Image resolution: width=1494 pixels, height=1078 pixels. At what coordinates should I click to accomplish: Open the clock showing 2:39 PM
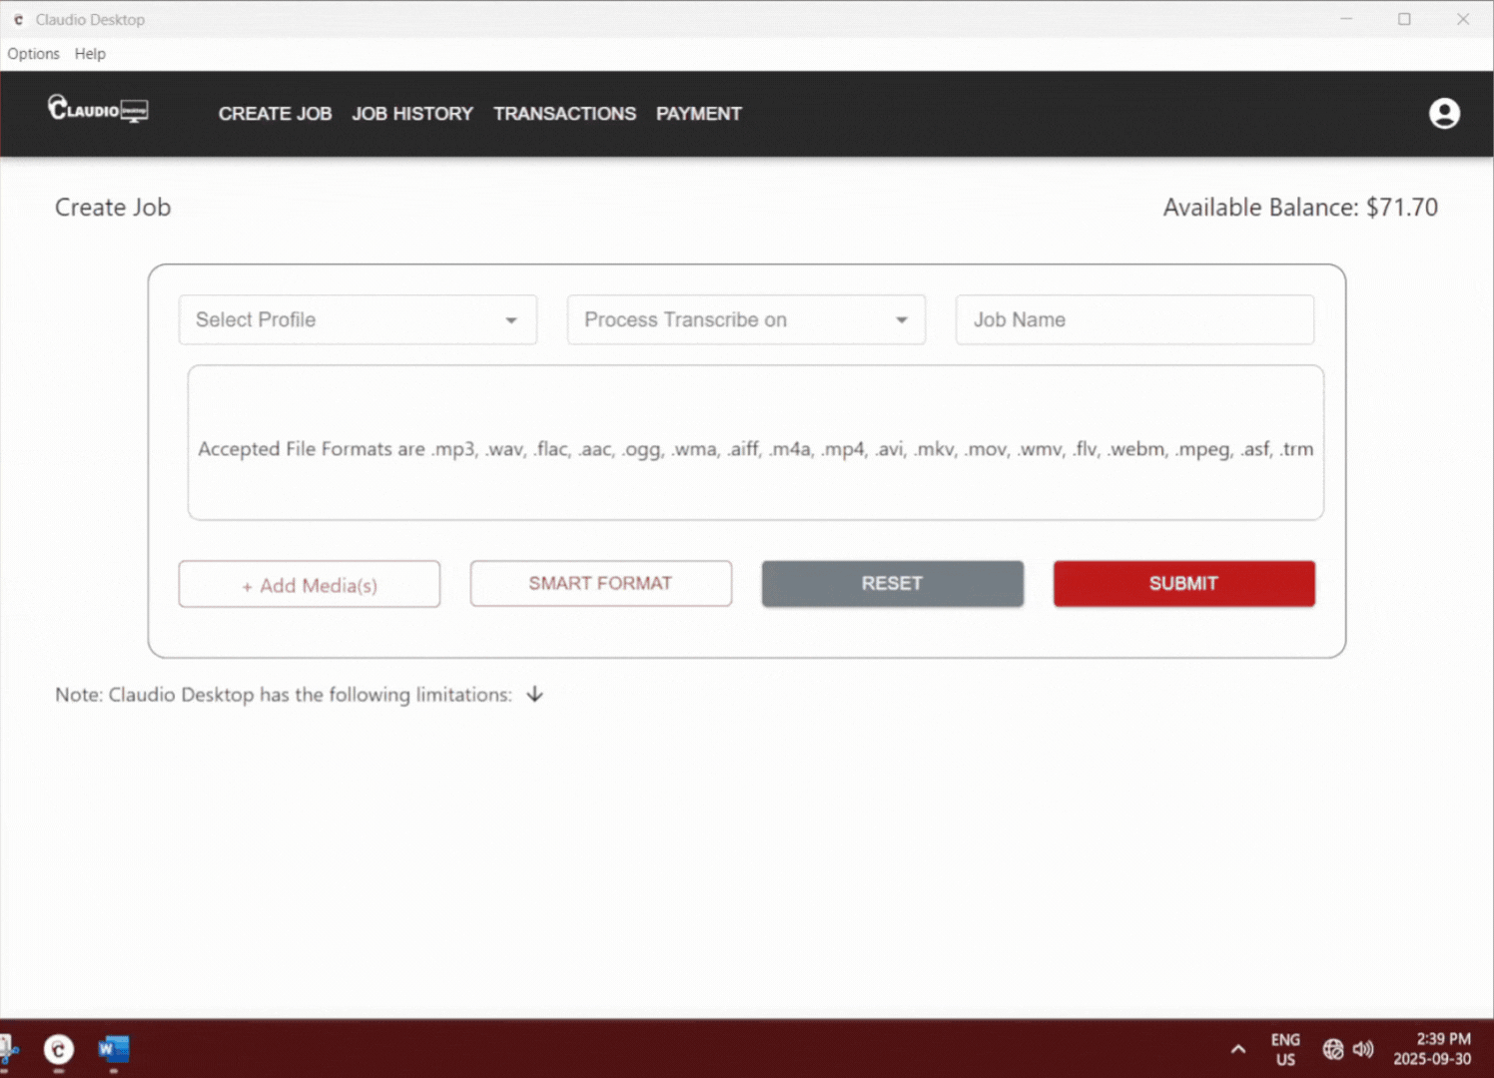tap(1432, 1049)
